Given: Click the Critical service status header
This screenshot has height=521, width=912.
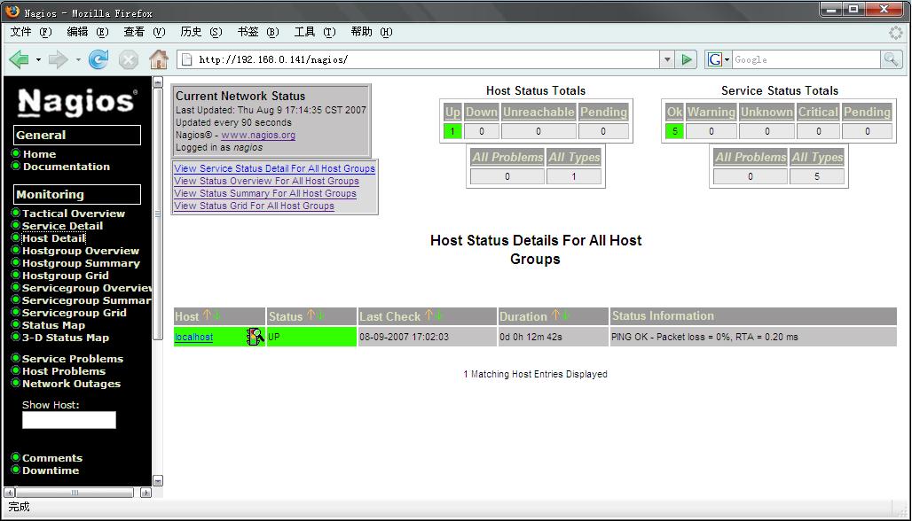Looking at the screenshot, I should pos(818,113).
